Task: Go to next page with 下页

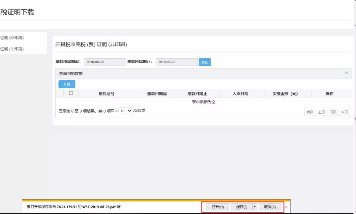Action: (x=333, y=112)
